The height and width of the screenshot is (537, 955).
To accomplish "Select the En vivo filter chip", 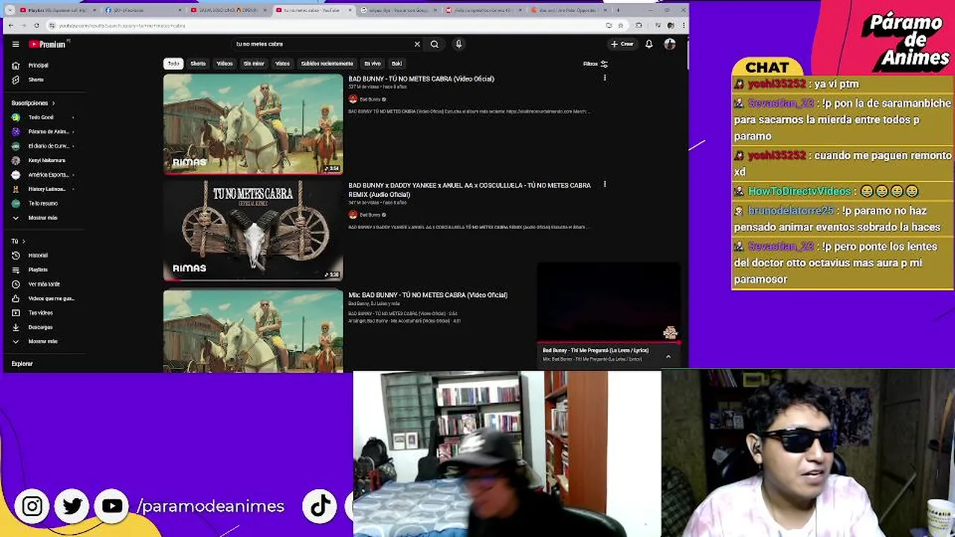I will [x=372, y=63].
